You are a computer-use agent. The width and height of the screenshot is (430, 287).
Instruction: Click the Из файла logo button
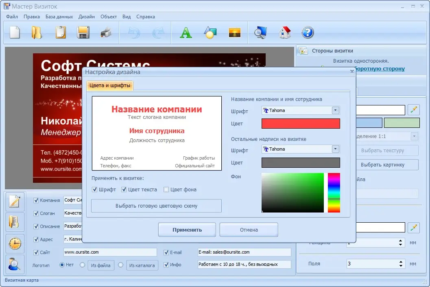[101, 265]
